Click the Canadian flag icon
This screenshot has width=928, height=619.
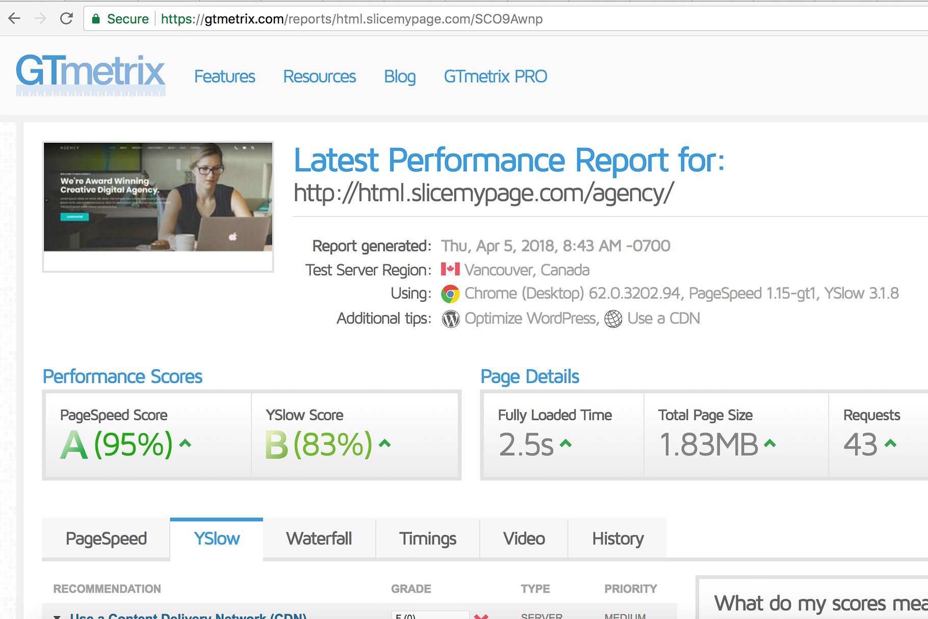[450, 269]
